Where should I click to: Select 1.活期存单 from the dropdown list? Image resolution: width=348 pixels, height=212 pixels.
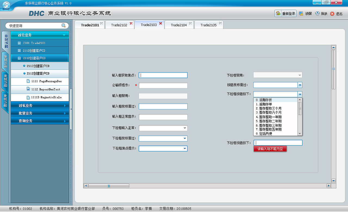276,104
